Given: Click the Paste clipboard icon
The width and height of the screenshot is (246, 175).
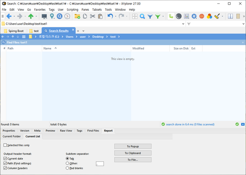Looking at the screenshot, I should click(100, 16).
